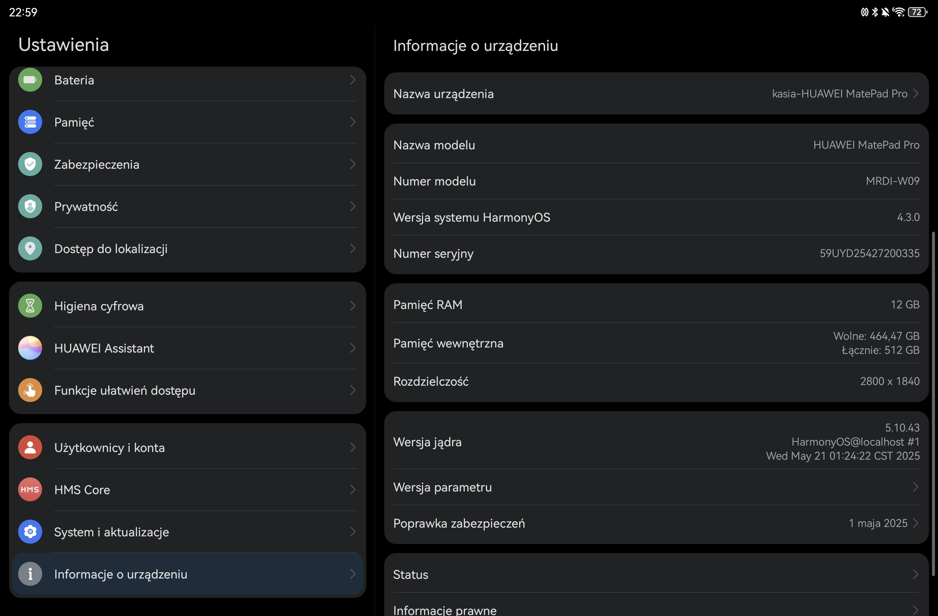Tap the Funkcje ułatwień dostępu hand icon
Image resolution: width=938 pixels, height=616 pixels.
tap(30, 390)
